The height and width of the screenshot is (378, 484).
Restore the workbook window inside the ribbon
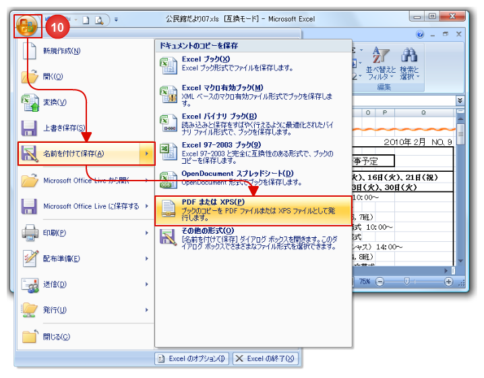[446, 34]
